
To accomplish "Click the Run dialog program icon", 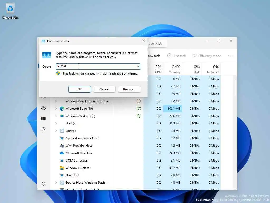I will (47, 55).
